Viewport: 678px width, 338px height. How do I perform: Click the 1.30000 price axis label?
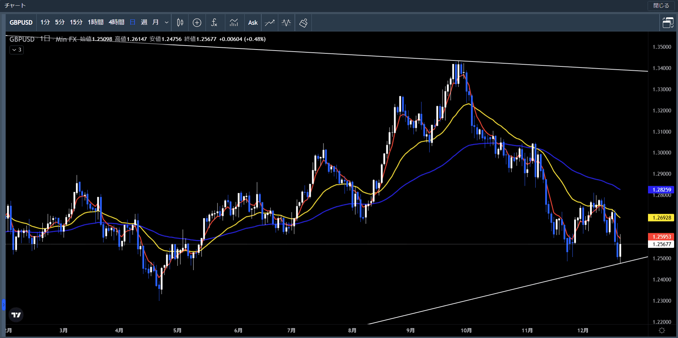662,153
